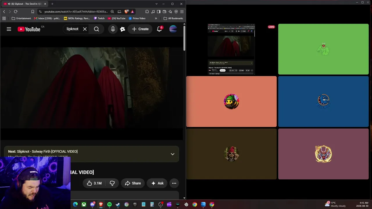Screen dimensions: 372x209
Task: Reload the YouTube page
Action: click(x=16, y=12)
